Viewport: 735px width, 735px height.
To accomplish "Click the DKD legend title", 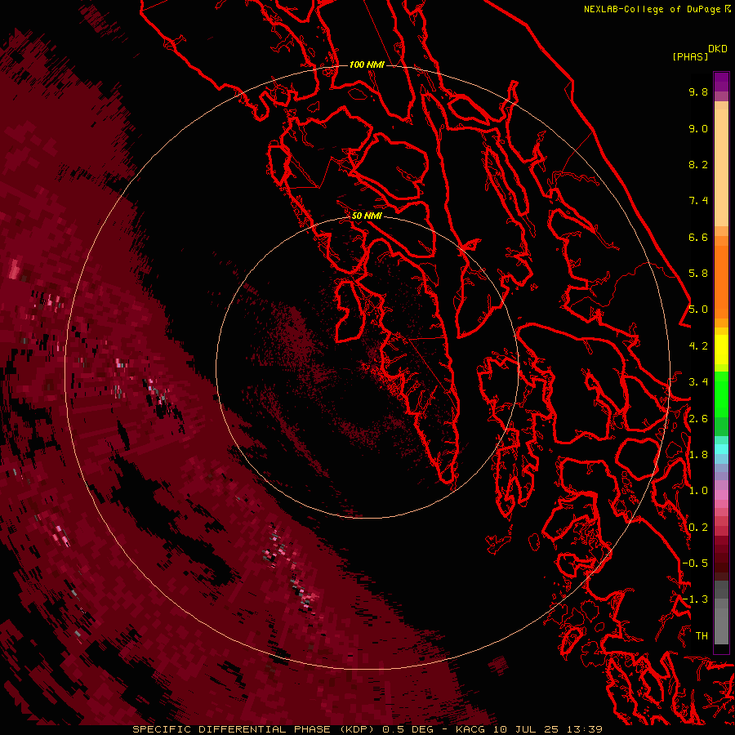I will click(718, 49).
